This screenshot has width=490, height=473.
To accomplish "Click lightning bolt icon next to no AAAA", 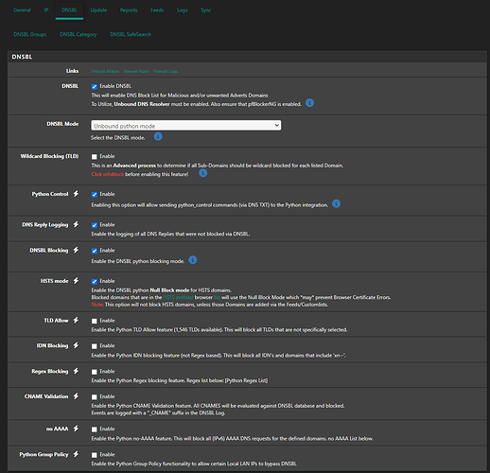I will coord(76,429).
